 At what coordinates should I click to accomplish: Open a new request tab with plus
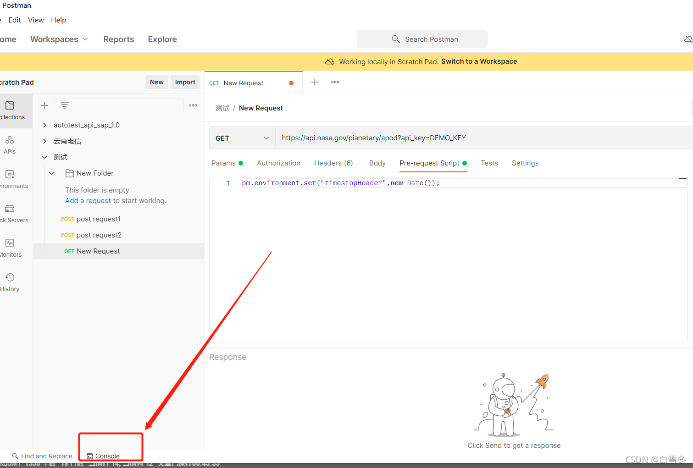point(315,82)
